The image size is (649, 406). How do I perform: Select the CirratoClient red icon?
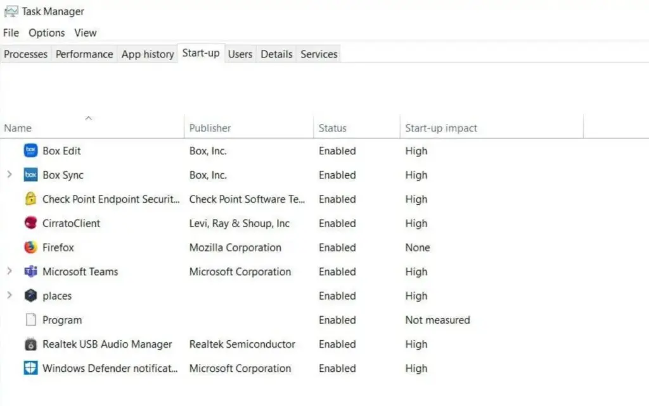30,223
